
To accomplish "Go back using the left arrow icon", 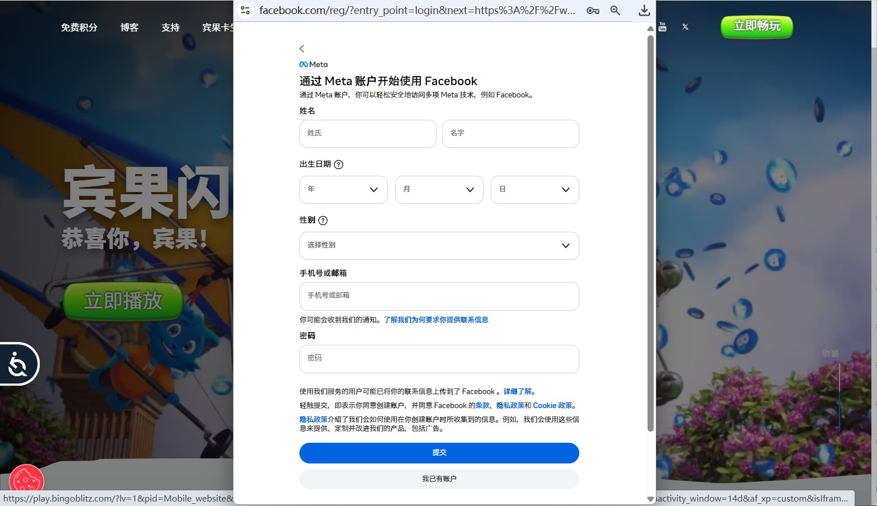I will coord(302,49).
